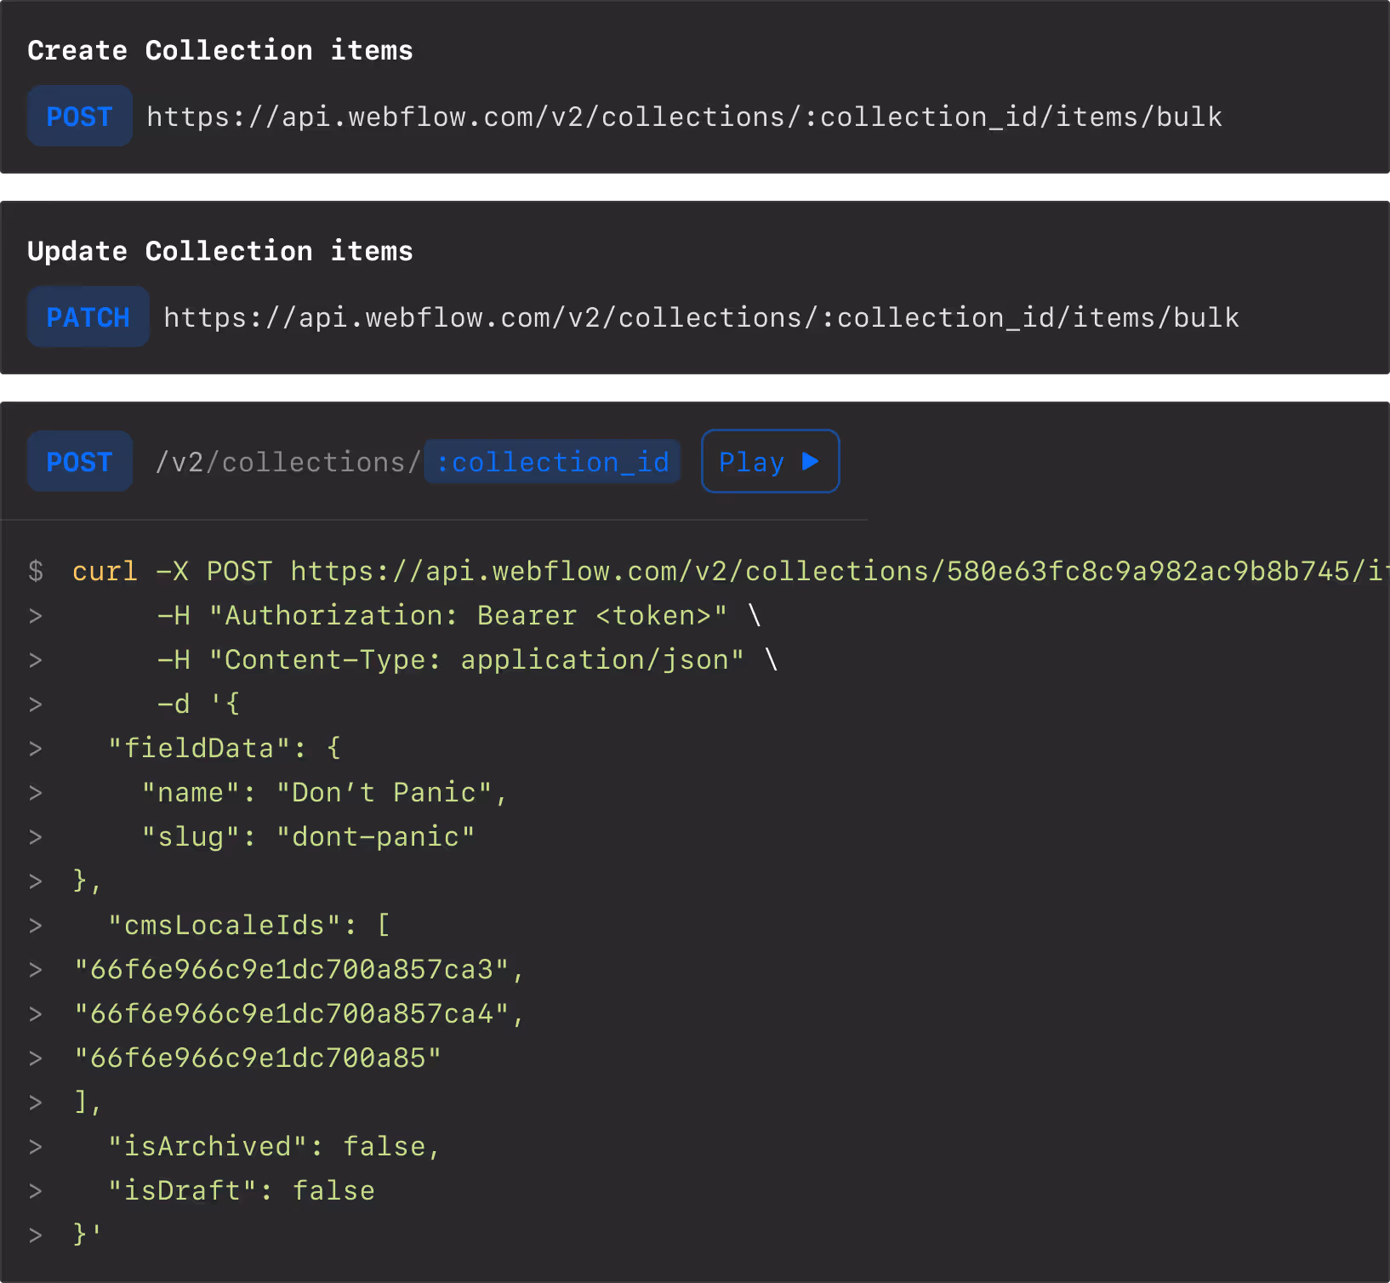Click the "isDraft": false line
Screen dimensions: 1390x1283
[242, 1190]
